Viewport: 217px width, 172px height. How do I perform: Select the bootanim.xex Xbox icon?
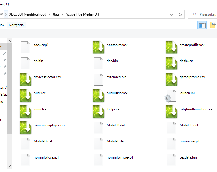pyautogui.click(x=98, y=47)
